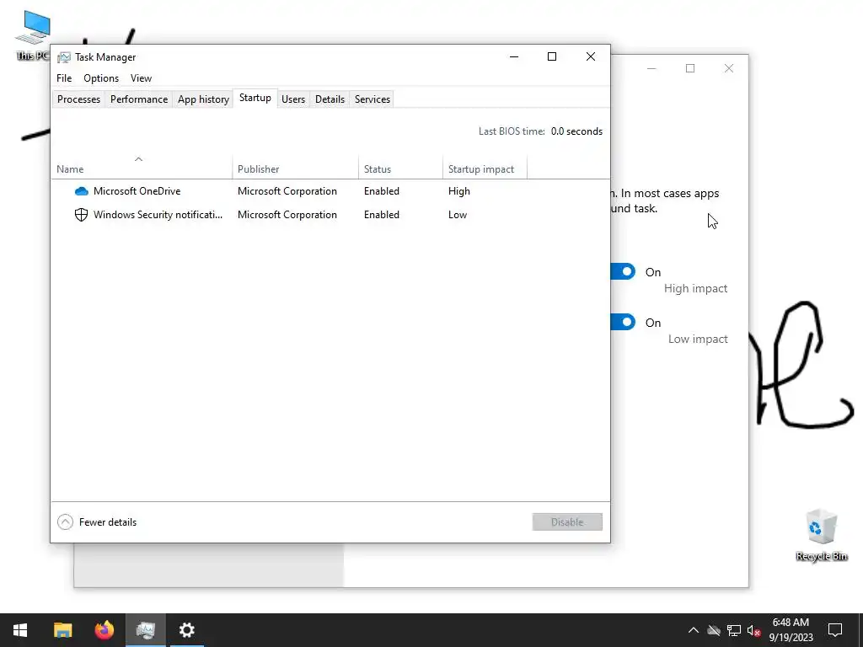This screenshot has height=647, width=863.
Task: Click the High startup impact value
Action: point(459,191)
